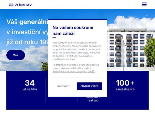Click the Zlínstav logo
Image resolution: width=155 pixels, height=116 pixels.
[x=21, y=5]
